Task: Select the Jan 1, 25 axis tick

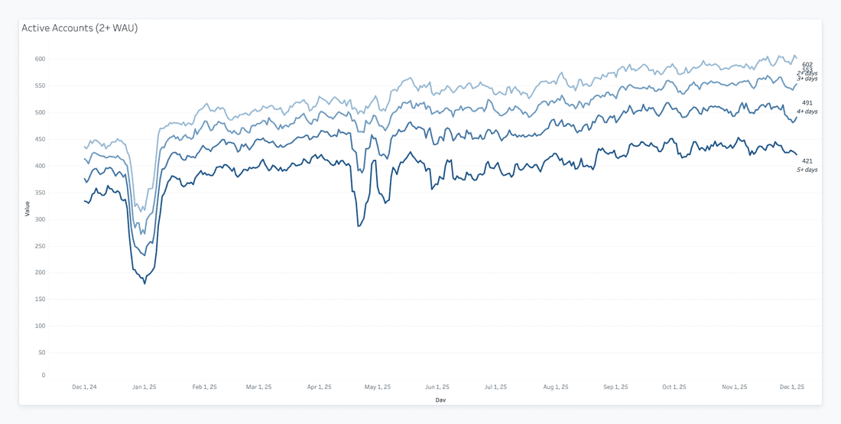Action: [x=144, y=387]
